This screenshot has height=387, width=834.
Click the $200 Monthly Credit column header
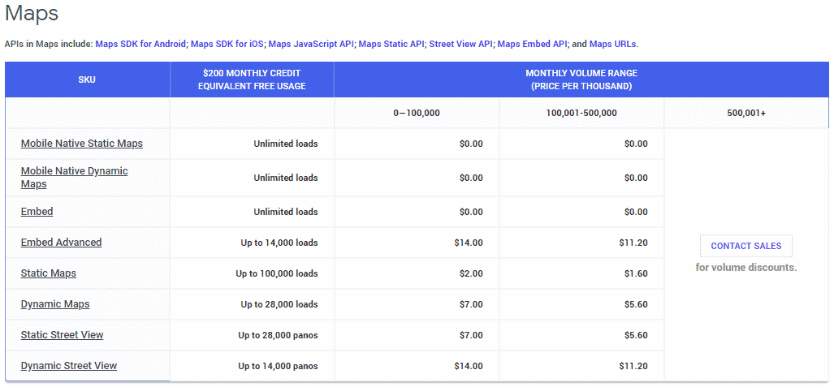point(252,80)
